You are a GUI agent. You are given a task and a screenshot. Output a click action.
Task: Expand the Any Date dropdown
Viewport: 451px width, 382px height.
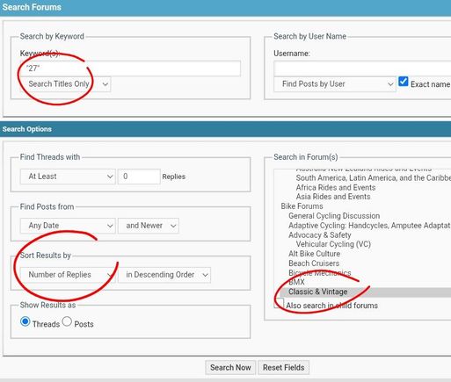click(68, 226)
